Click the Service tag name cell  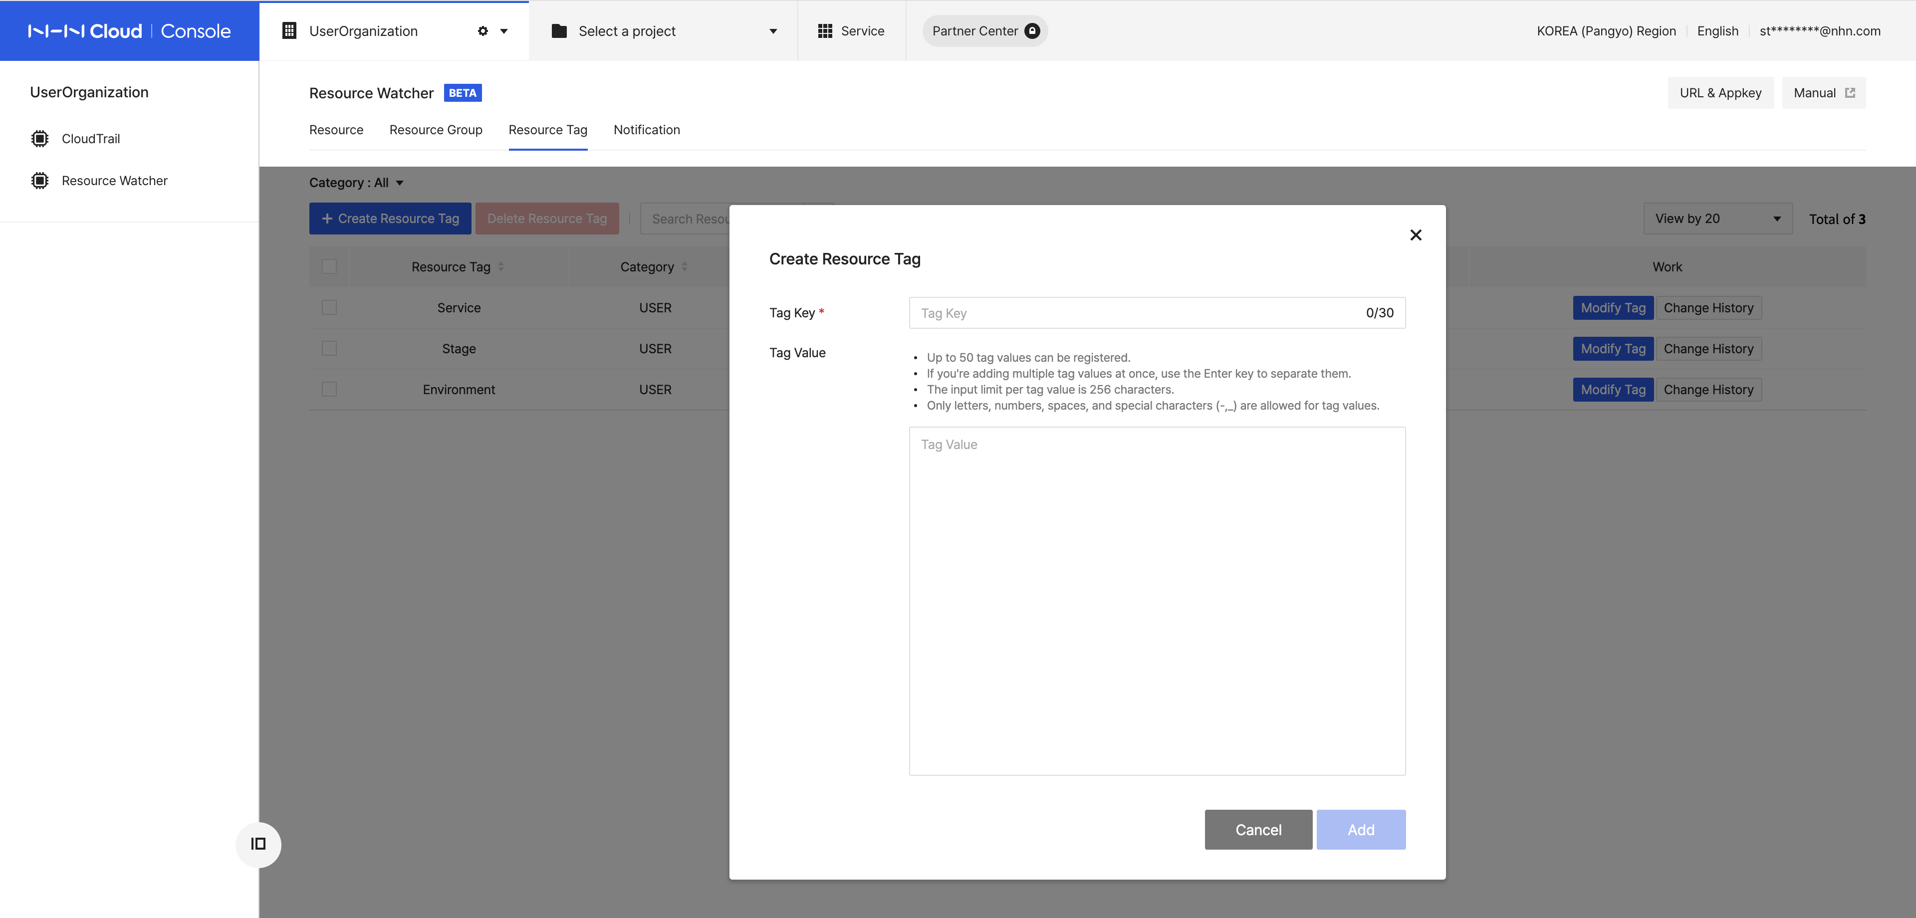[459, 308]
